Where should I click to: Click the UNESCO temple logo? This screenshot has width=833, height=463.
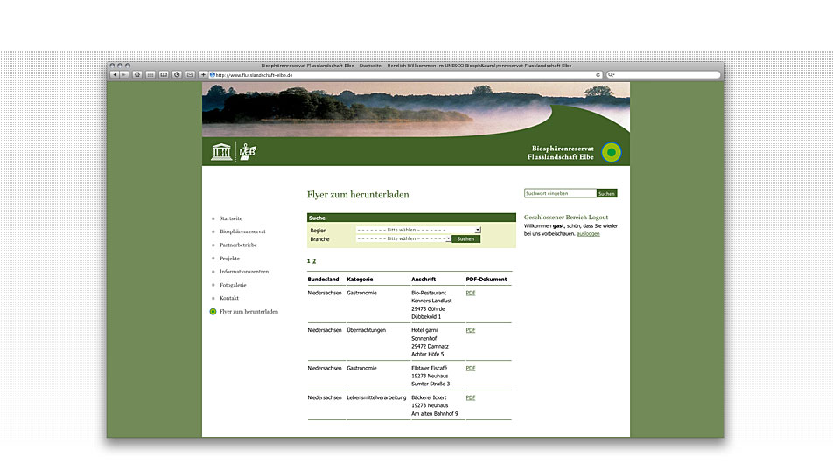221,152
